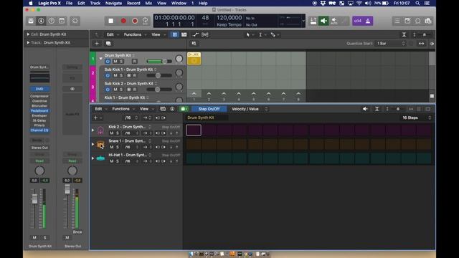459x258 pixels.
Task: Select Step On/Off edit mode
Action: click(x=209, y=109)
